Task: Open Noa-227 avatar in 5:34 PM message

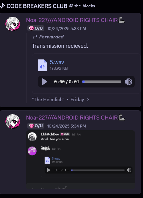Action: coord(13,121)
